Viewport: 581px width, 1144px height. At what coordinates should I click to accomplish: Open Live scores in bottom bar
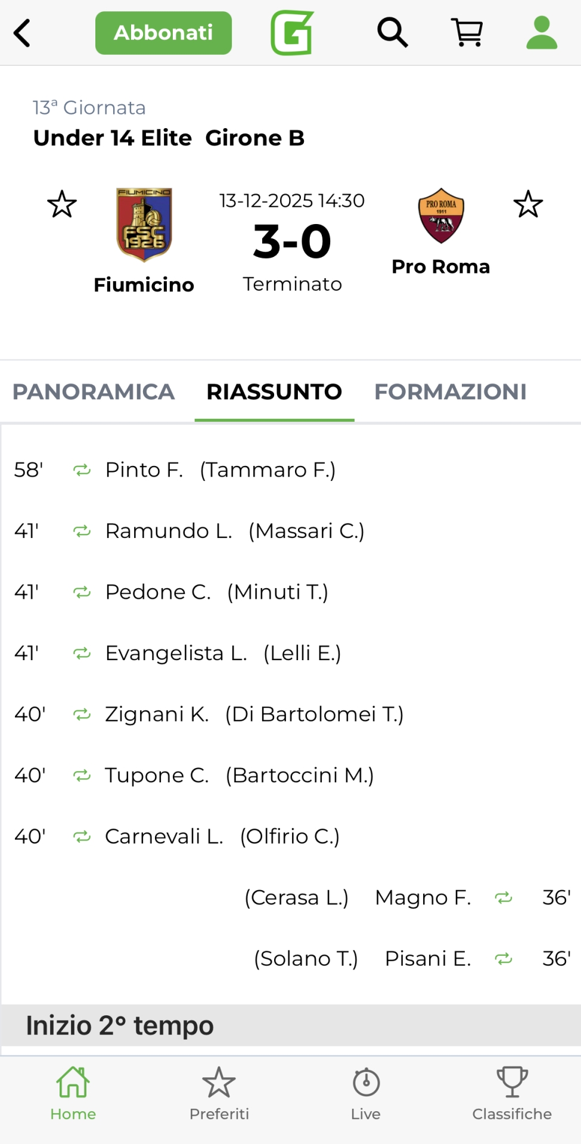click(366, 1093)
